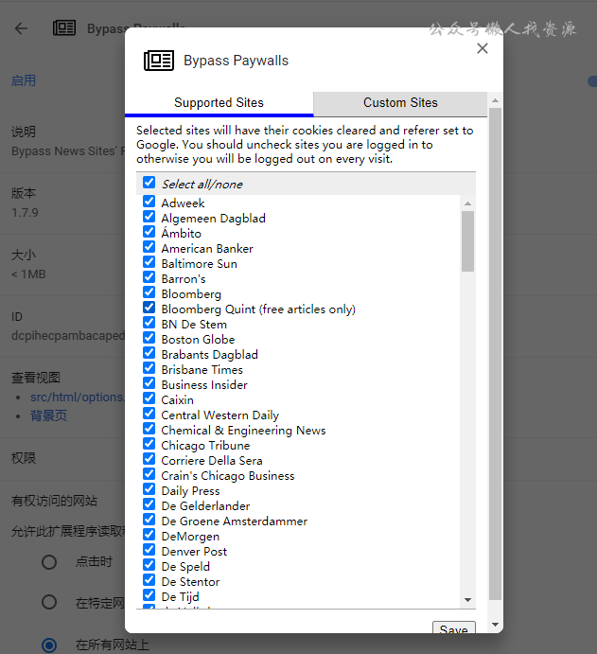597x654 pixels.
Task: Toggle the DeMorgen checkbox
Action: pos(149,535)
